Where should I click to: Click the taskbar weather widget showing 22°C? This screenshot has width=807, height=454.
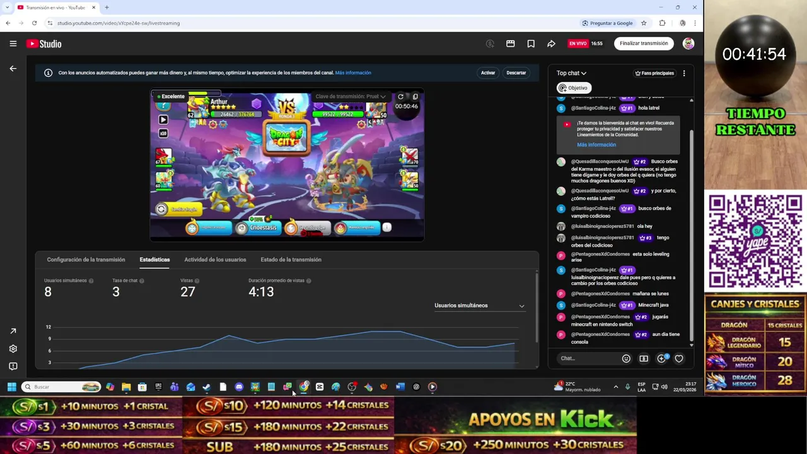click(577, 387)
